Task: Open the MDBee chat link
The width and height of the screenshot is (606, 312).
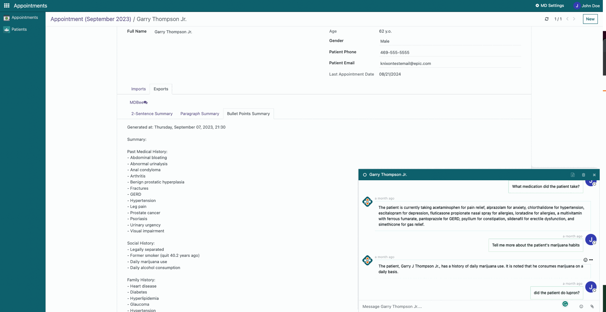Action: (x=139, y=102)
